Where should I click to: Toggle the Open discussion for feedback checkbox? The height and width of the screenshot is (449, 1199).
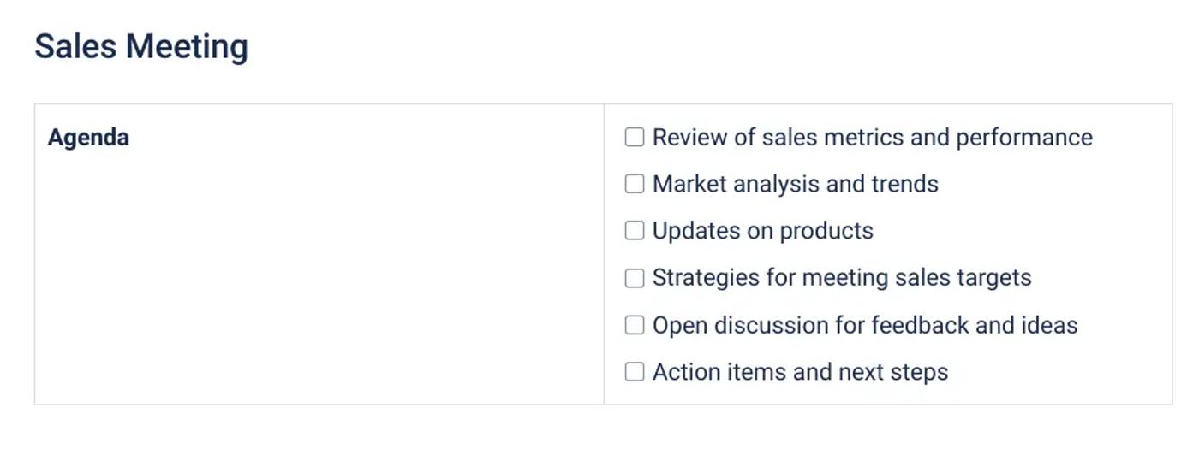click(x=634, y=325)
